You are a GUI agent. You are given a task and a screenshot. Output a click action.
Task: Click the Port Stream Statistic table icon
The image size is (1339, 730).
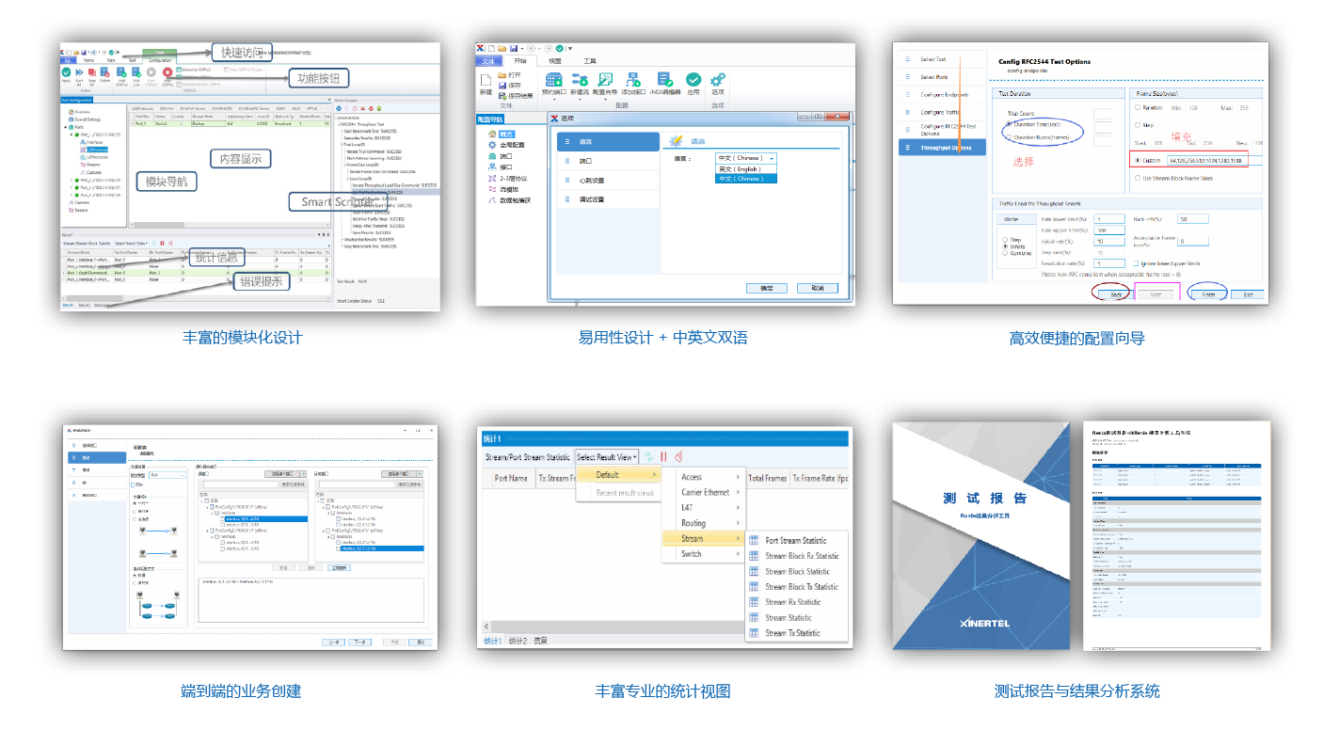pyautogui.click(x=754, y=541)
